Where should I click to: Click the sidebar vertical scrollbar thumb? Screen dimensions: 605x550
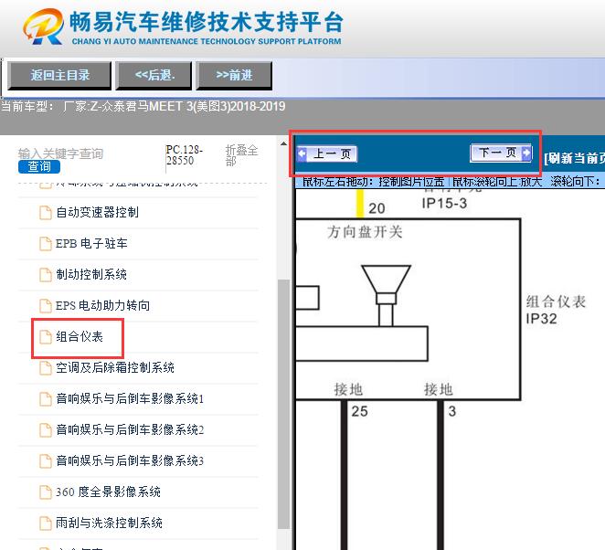pos(283,404)
